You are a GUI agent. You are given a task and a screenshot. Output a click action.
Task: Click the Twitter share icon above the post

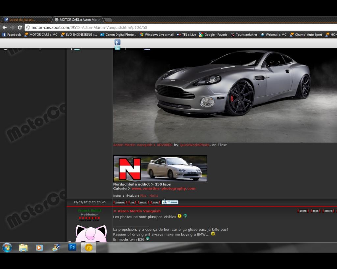[x=117, y=48]
